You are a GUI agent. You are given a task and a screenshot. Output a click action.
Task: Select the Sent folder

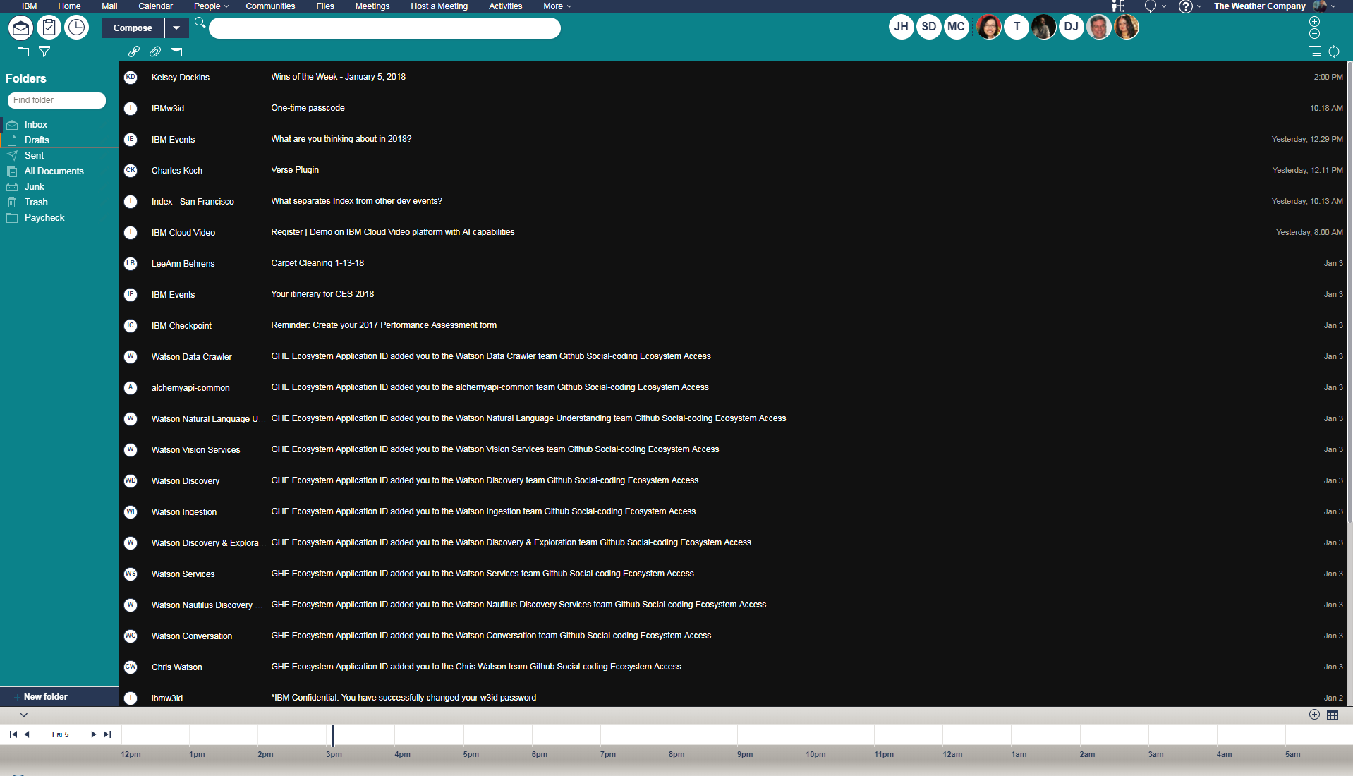[59, 156]
